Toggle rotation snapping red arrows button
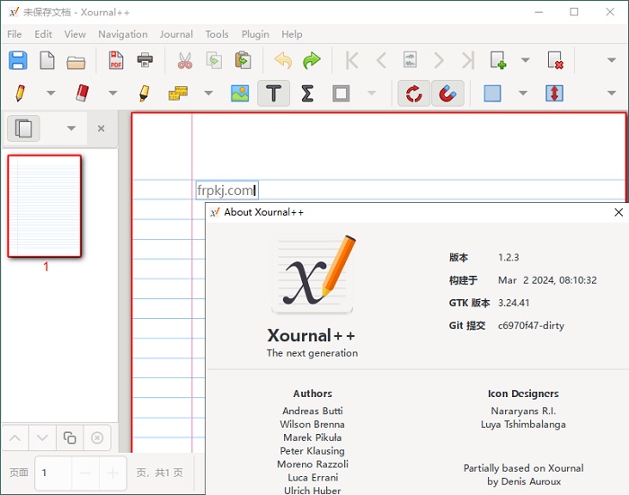The image size is (629, 495). tap(414, 93)
